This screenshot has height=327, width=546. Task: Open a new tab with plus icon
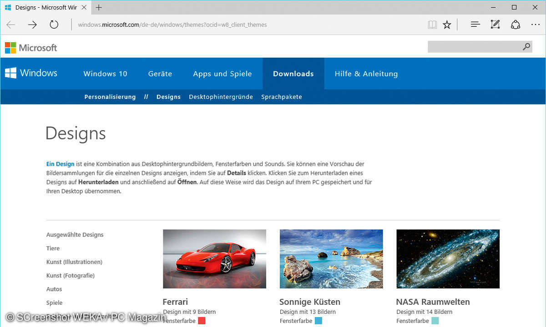click(99, 7)
